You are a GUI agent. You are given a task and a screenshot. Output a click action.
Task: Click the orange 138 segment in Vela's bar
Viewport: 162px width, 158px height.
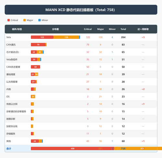coord(66,37)
